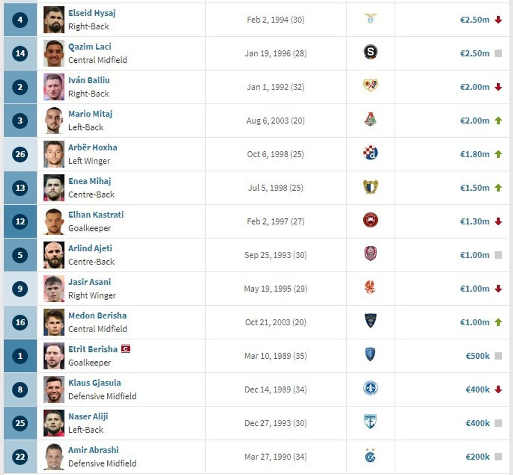This screenshot has width=513, height=475.
Task: Select the club crest in Elhan Kastrati's row
Action: 370,220
